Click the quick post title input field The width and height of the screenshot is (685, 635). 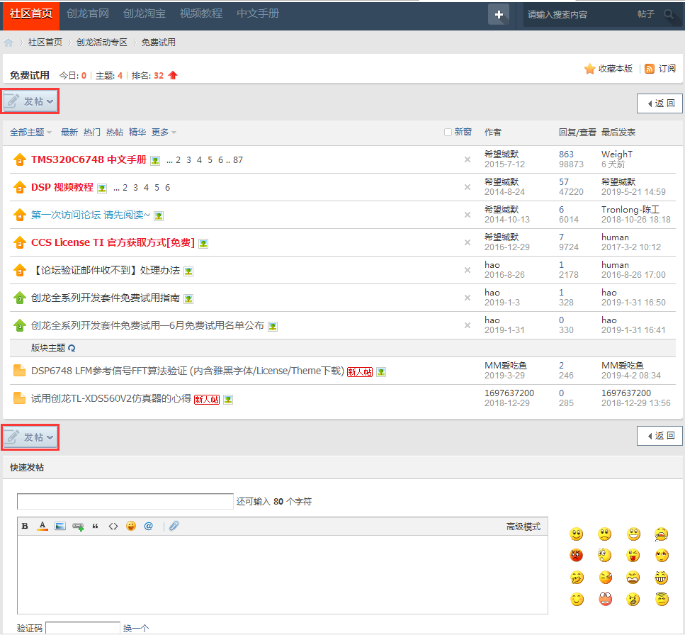coord(125,501)
